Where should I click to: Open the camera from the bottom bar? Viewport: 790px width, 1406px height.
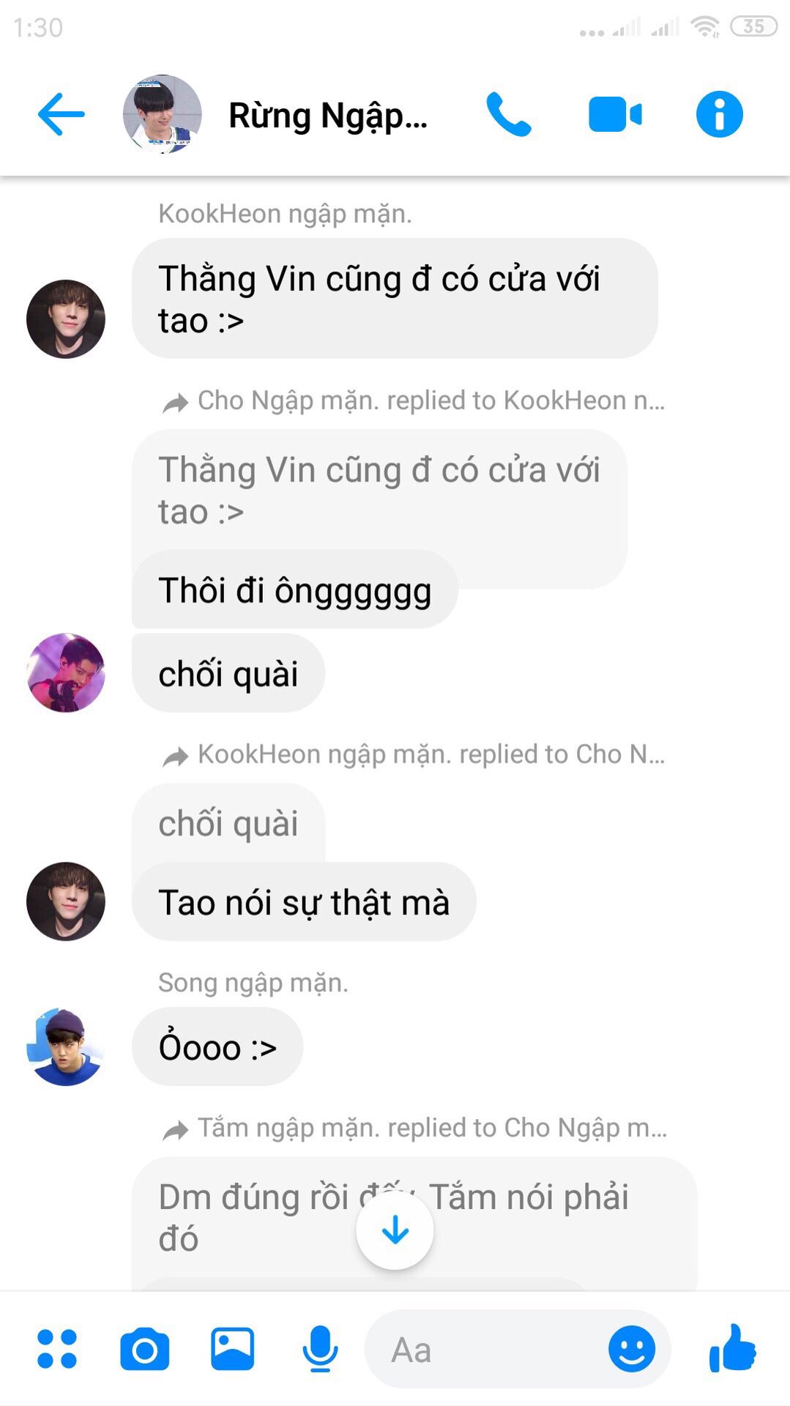[x=144, y=1348]
